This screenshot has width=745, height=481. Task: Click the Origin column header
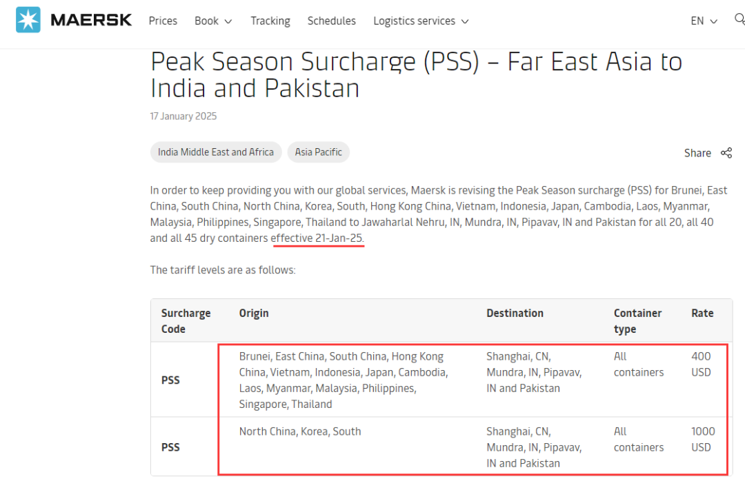click(x=254, y=314)
